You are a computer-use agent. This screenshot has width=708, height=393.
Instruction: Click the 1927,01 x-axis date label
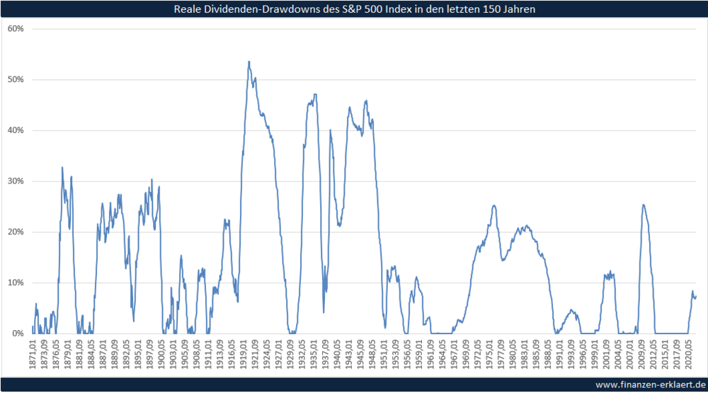(278, 354)
